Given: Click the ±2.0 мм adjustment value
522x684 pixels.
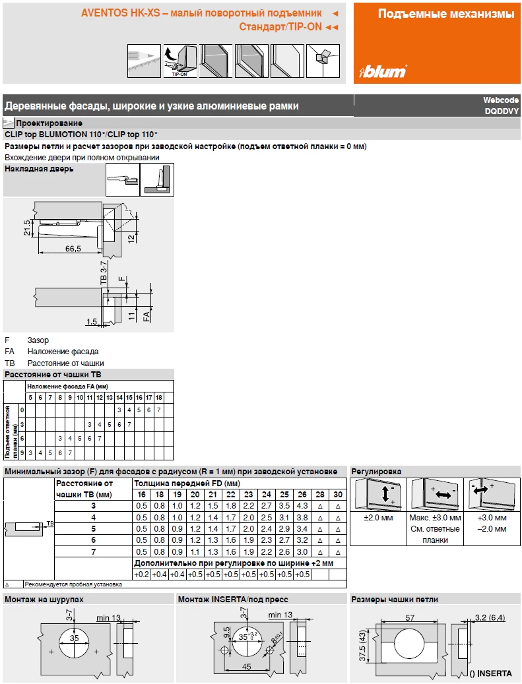Looking at the screenshot, I should 378,518.
